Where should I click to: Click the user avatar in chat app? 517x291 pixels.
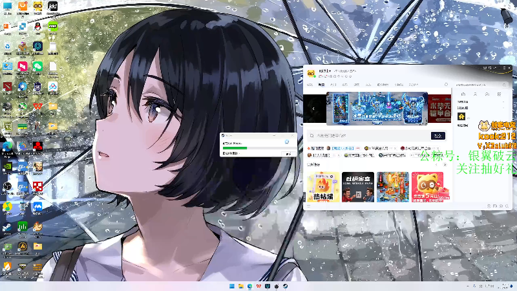(311, 73)
